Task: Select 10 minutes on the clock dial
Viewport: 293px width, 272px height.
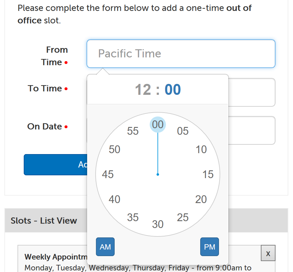Action: [x=201, y=149]
